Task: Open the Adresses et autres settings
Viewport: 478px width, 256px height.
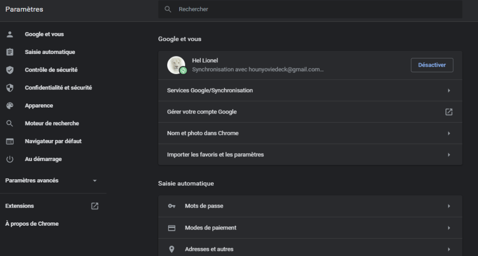Action: click(310, 248)
